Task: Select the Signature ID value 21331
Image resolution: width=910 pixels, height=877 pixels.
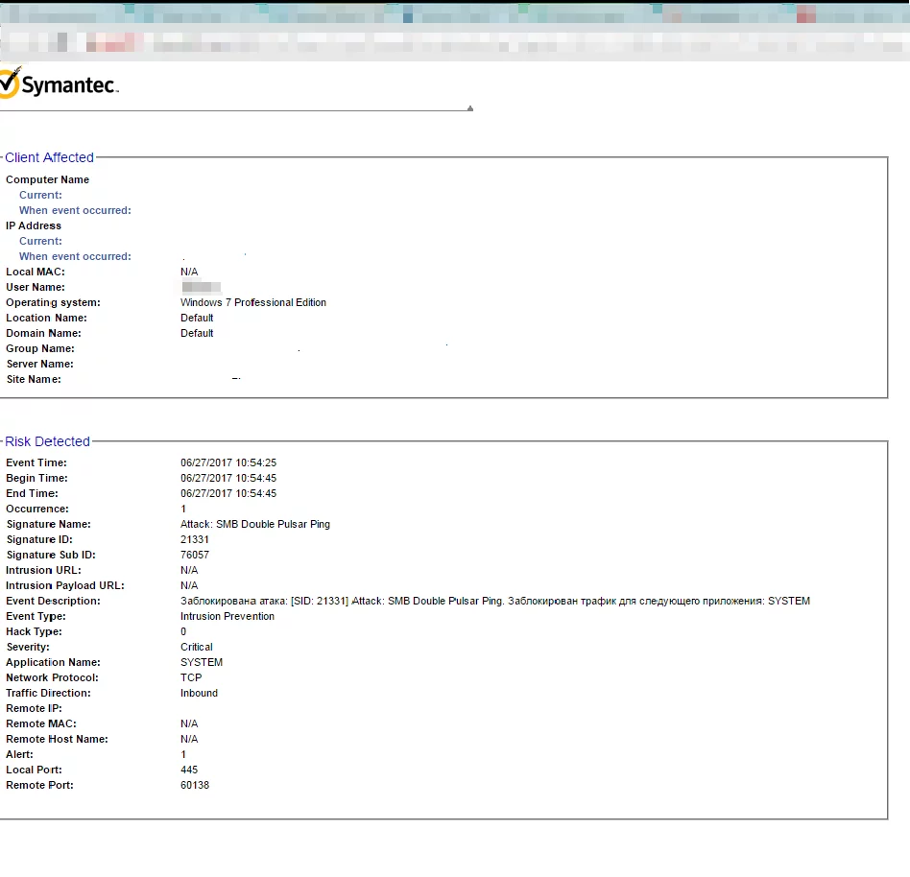Action: (x=195, y=539)
